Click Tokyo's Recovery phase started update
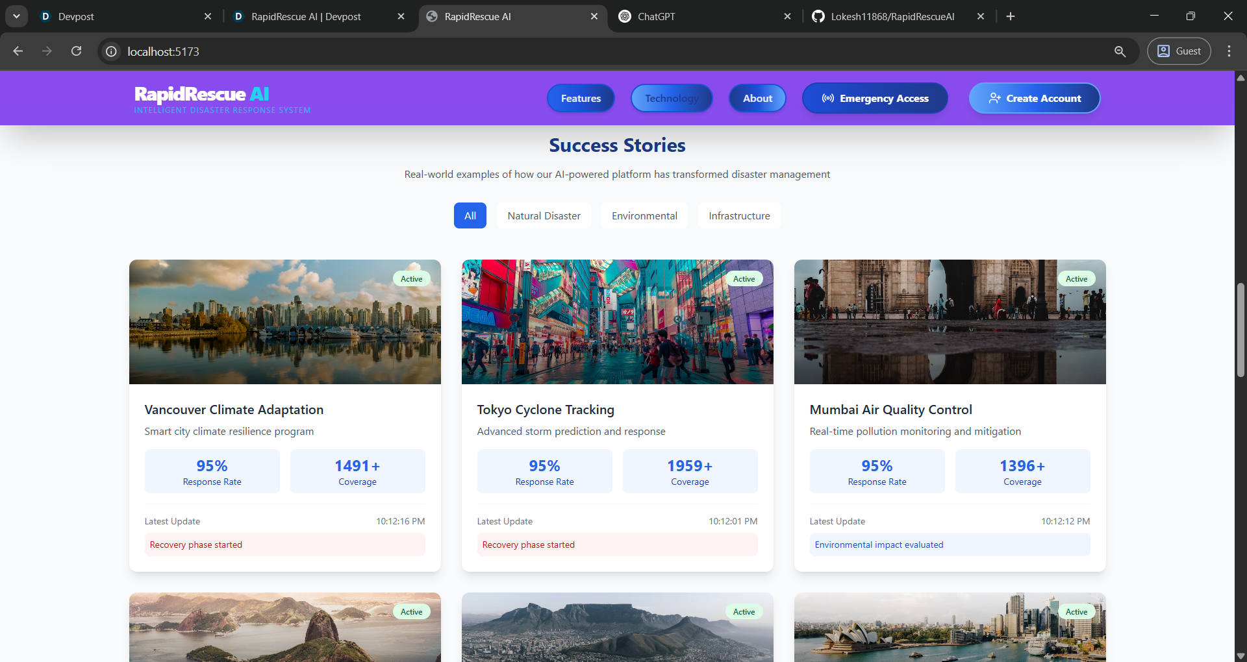This screenshot has width=1247, height=662. pos(618,545)
